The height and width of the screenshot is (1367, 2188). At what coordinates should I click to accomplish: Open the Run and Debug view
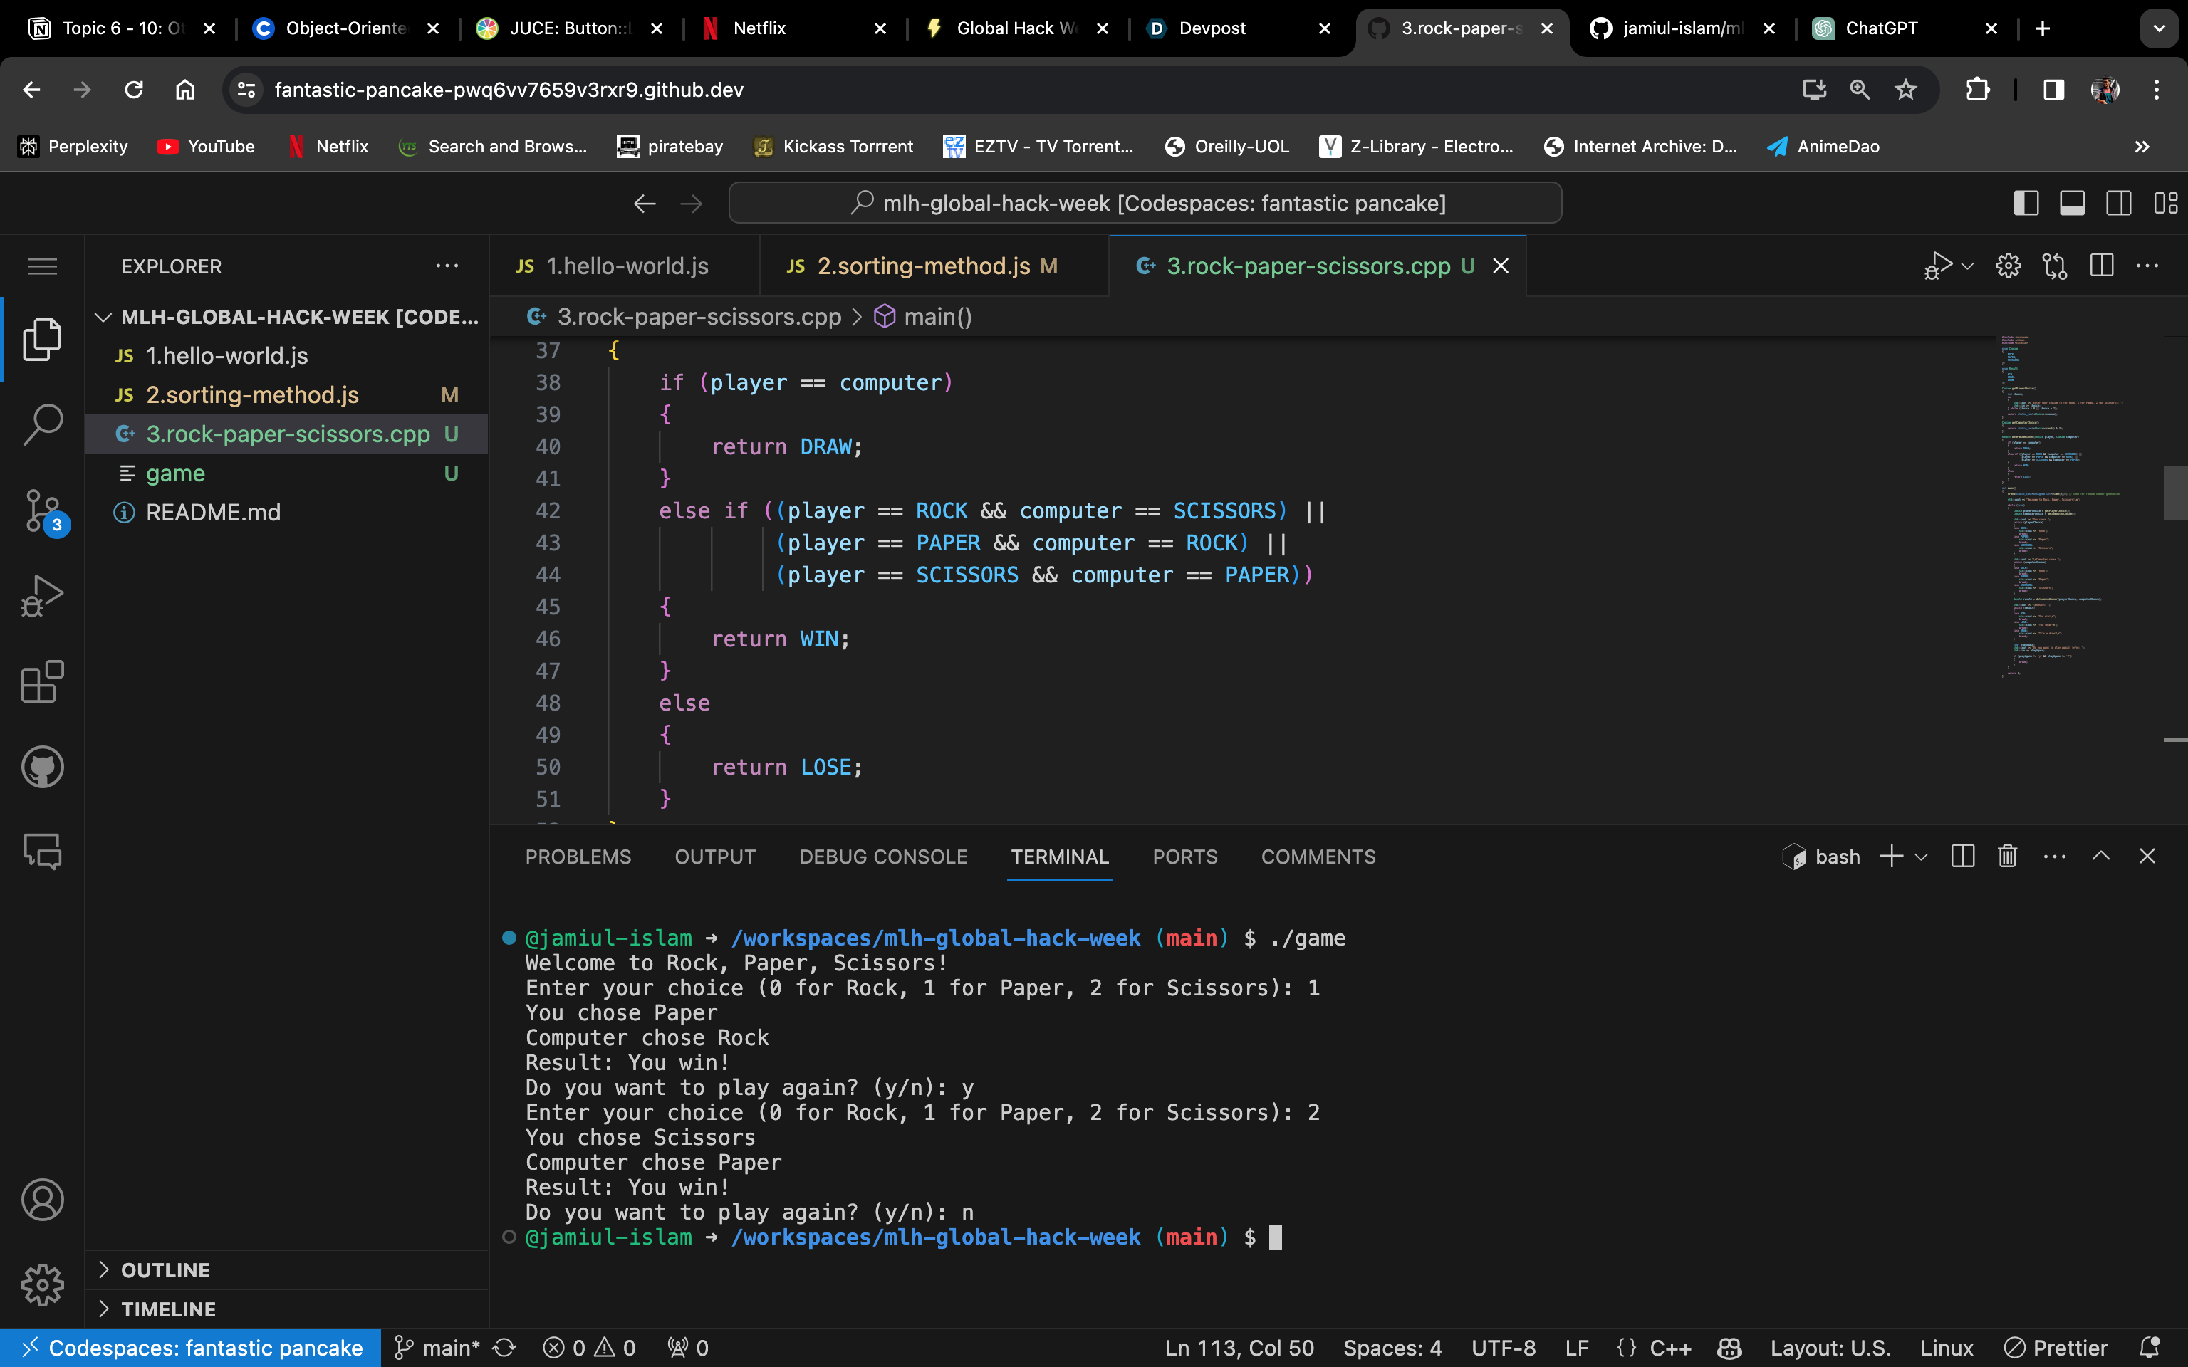point(41,596)
